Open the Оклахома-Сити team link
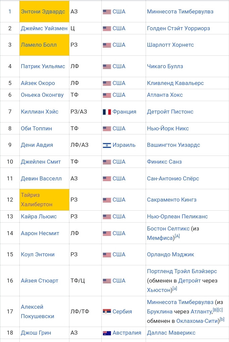 pyautogui.click(x=197, y=321)
